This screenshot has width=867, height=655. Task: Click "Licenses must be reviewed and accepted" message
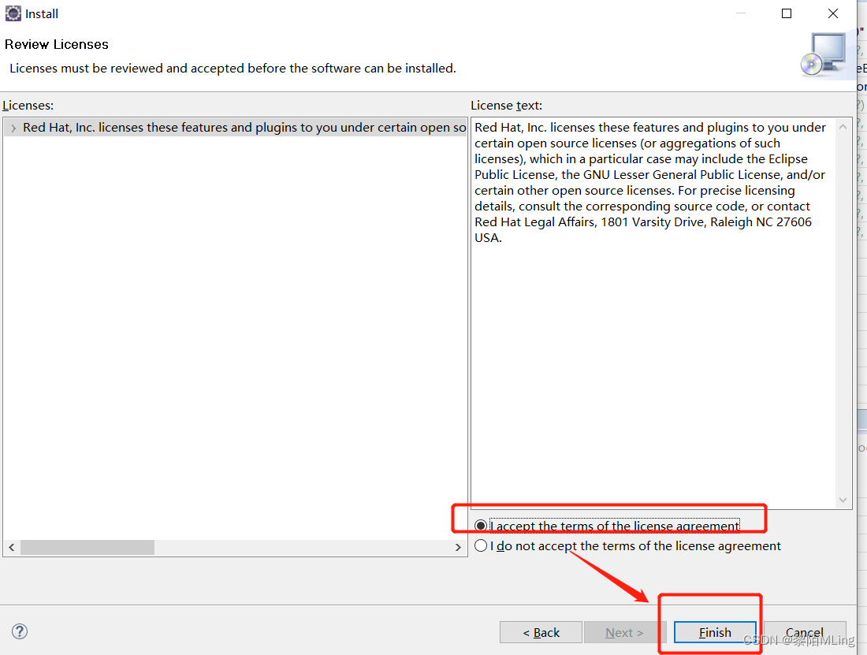click(x=233, y=68)
